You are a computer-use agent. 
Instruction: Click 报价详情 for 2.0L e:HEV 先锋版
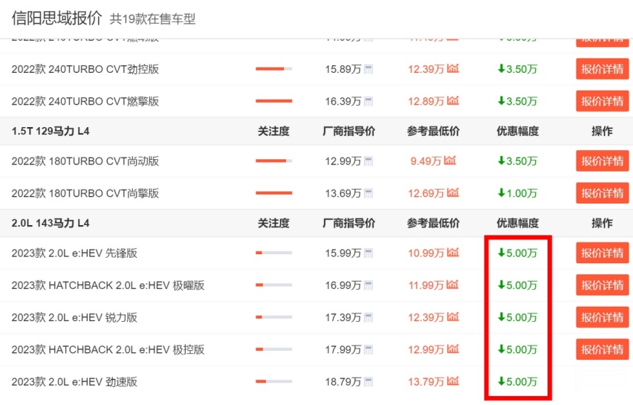coord(603,253)
